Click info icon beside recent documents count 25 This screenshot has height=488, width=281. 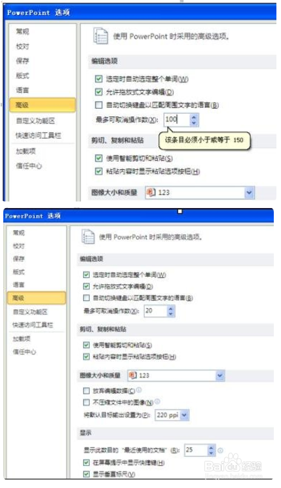tap(220, 450)
